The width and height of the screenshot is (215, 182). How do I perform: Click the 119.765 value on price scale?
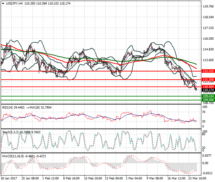[x=208, y=6]
